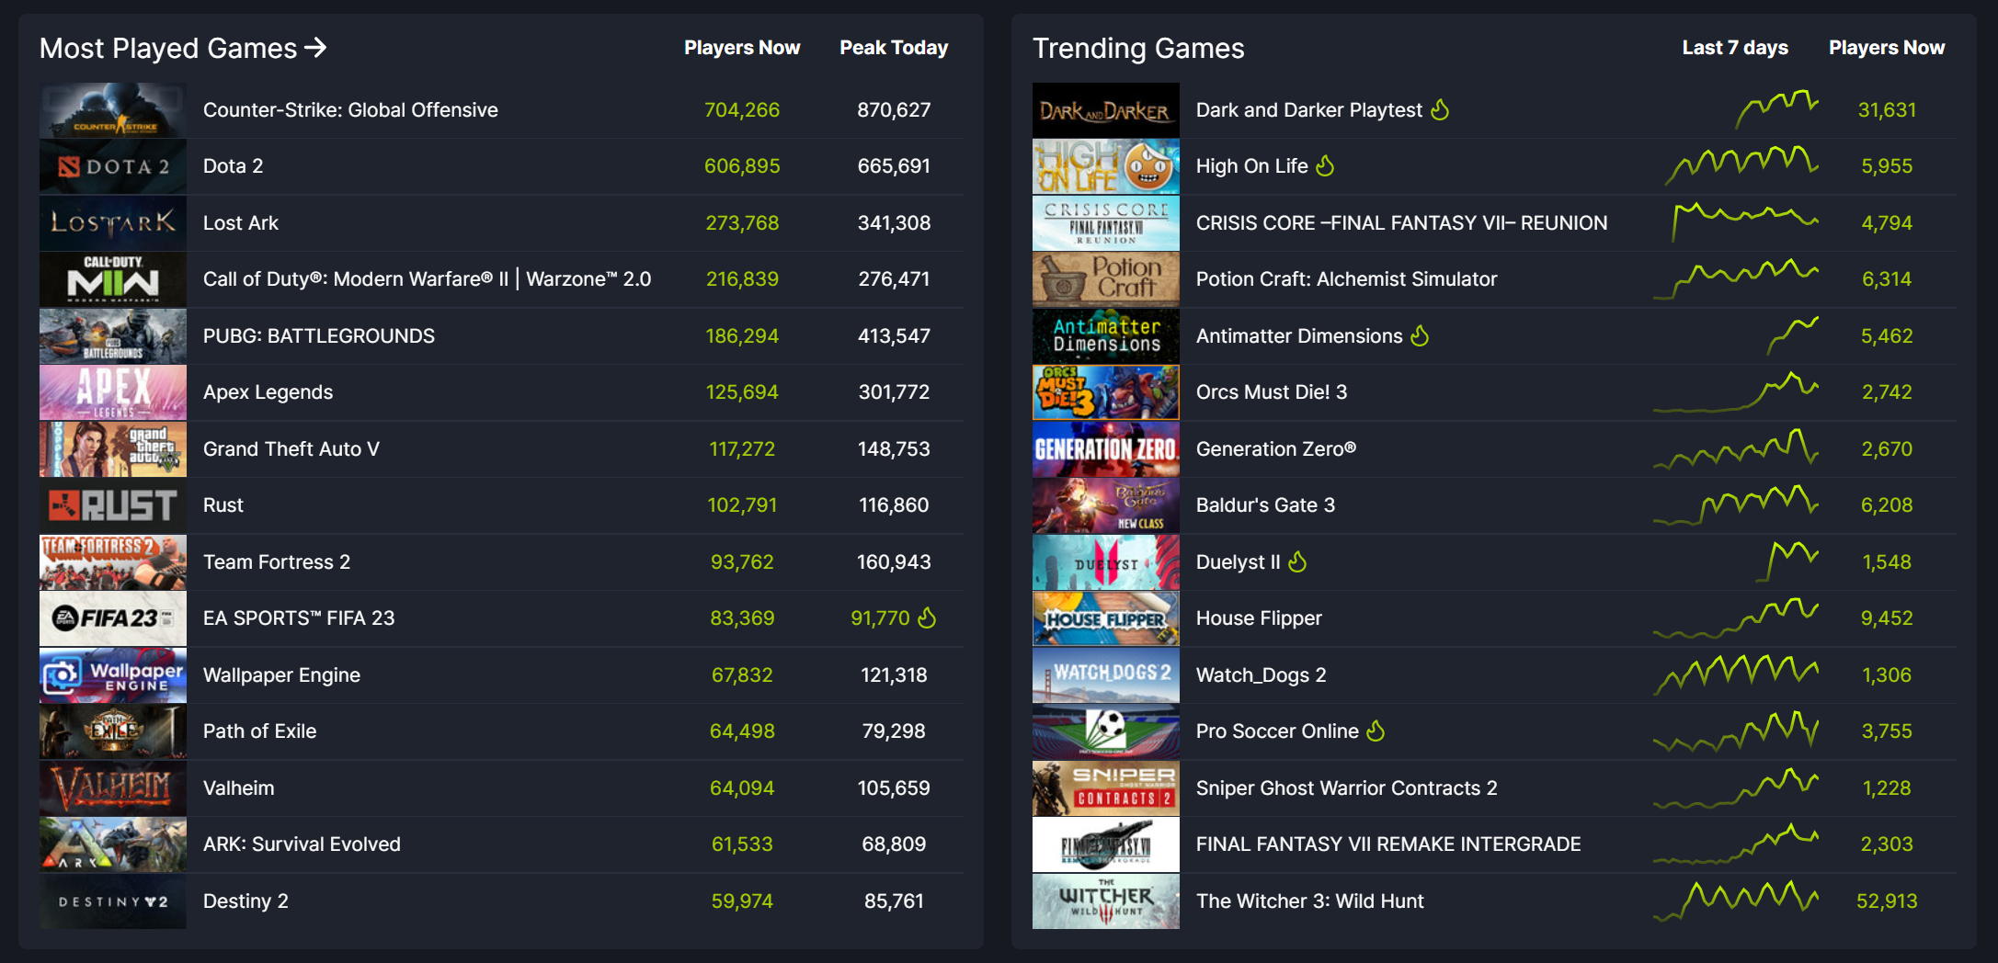Image resolution: width=1998 pixels, height=963 pixels.
Task: Select the Watch_Dogs 2 game name
Action: [1261, 675]
